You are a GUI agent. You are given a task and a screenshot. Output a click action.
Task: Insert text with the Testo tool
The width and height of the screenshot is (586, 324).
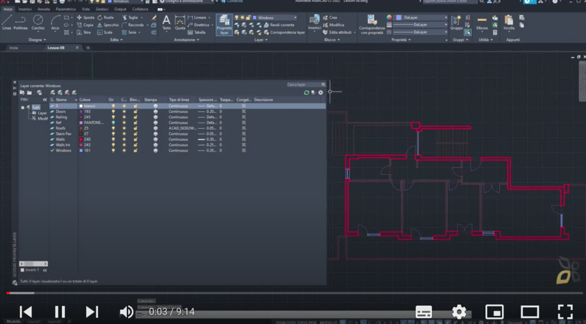(x=167, y=22)
